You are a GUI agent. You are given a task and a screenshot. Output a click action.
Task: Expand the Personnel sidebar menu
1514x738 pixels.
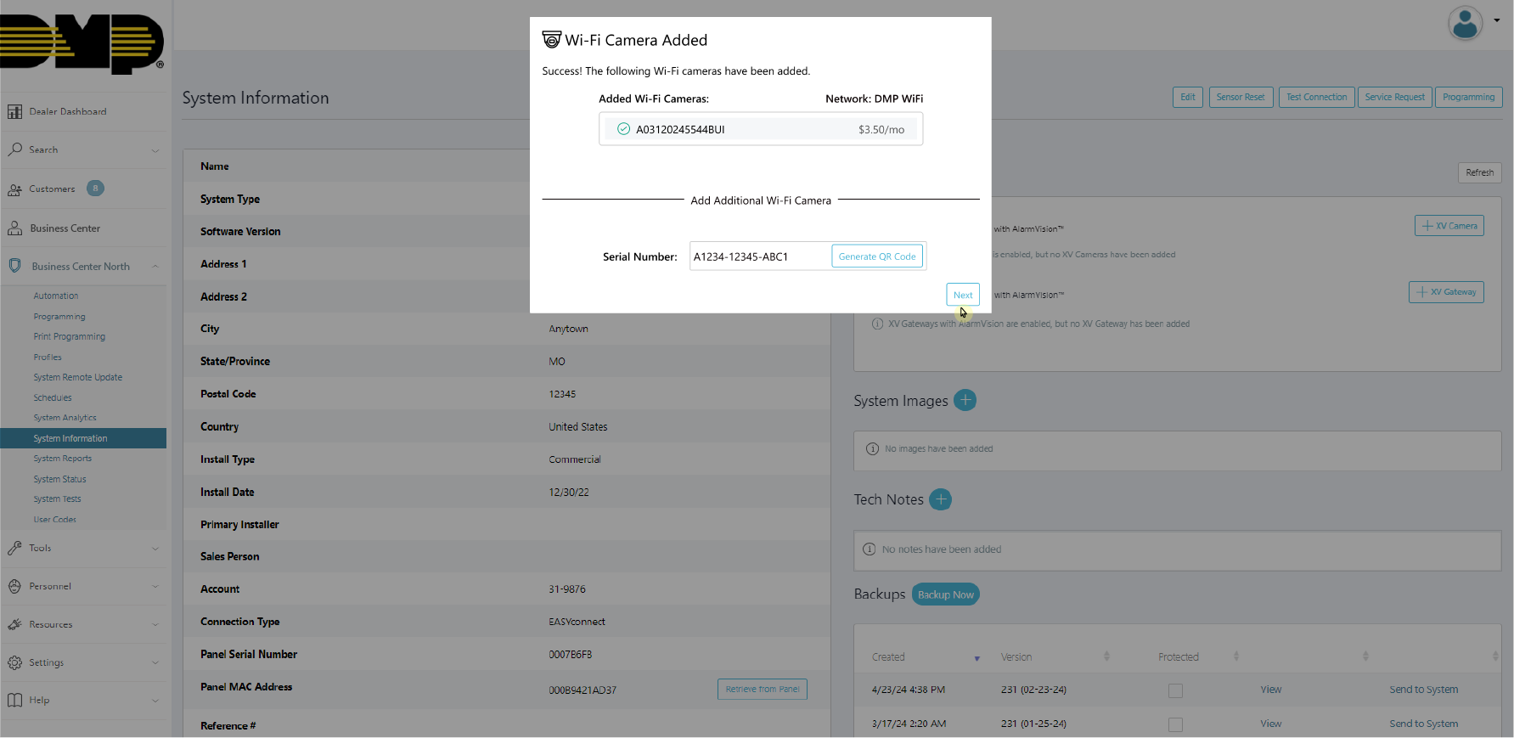coord(155,587)
